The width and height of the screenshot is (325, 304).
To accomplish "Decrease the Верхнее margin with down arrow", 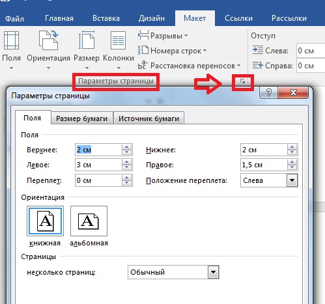I will pyautogui.click(x=126, y=152).
